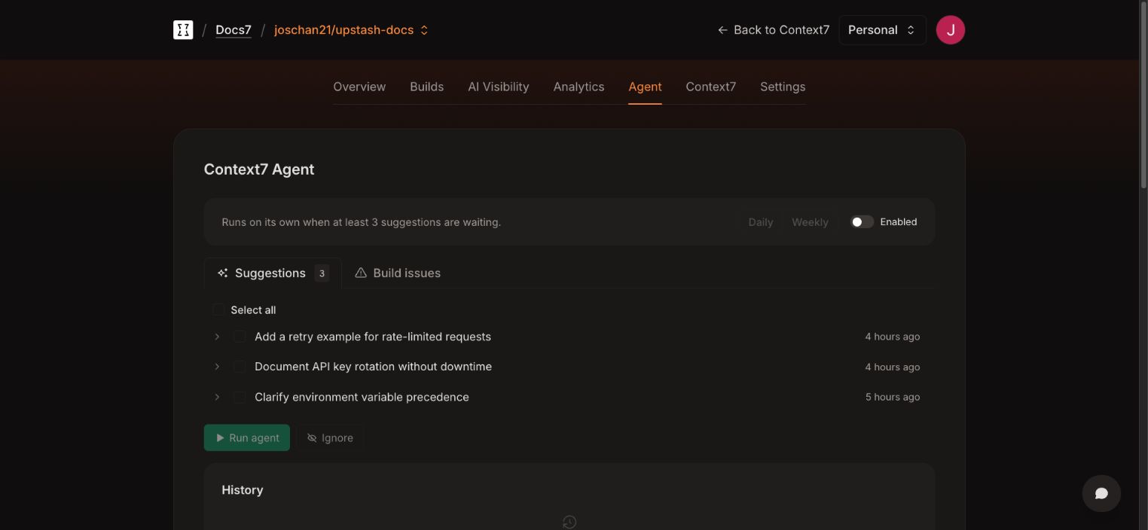This screenshot has width=1148, height=530.
Task: Click 'Clarify environment variable precedence' text
Action: (x=362, y=397)
